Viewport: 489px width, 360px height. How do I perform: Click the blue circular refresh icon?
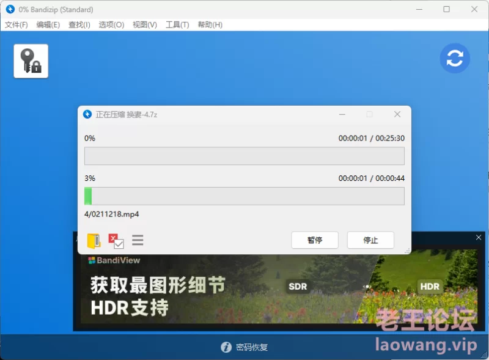coord(455,58)
